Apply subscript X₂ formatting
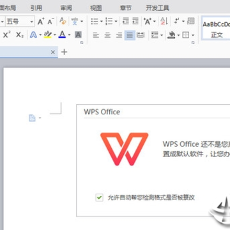 click(20, 34)
